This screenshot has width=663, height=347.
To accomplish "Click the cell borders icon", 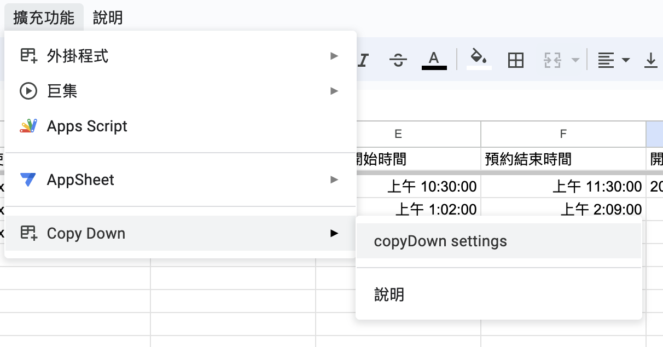I will (x=515, y=60).
